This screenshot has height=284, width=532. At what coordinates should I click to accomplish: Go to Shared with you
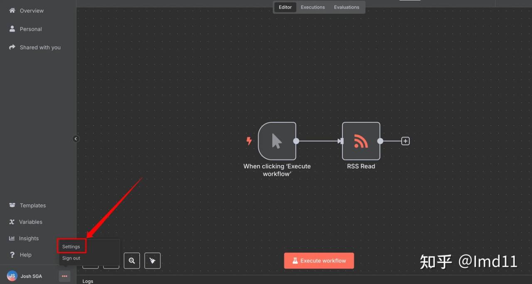click(x=40, y=47)
